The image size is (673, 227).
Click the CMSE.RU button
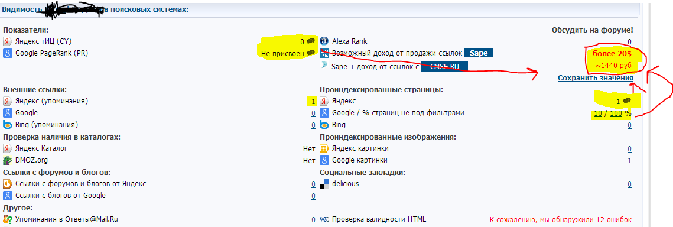pos(444,67)
